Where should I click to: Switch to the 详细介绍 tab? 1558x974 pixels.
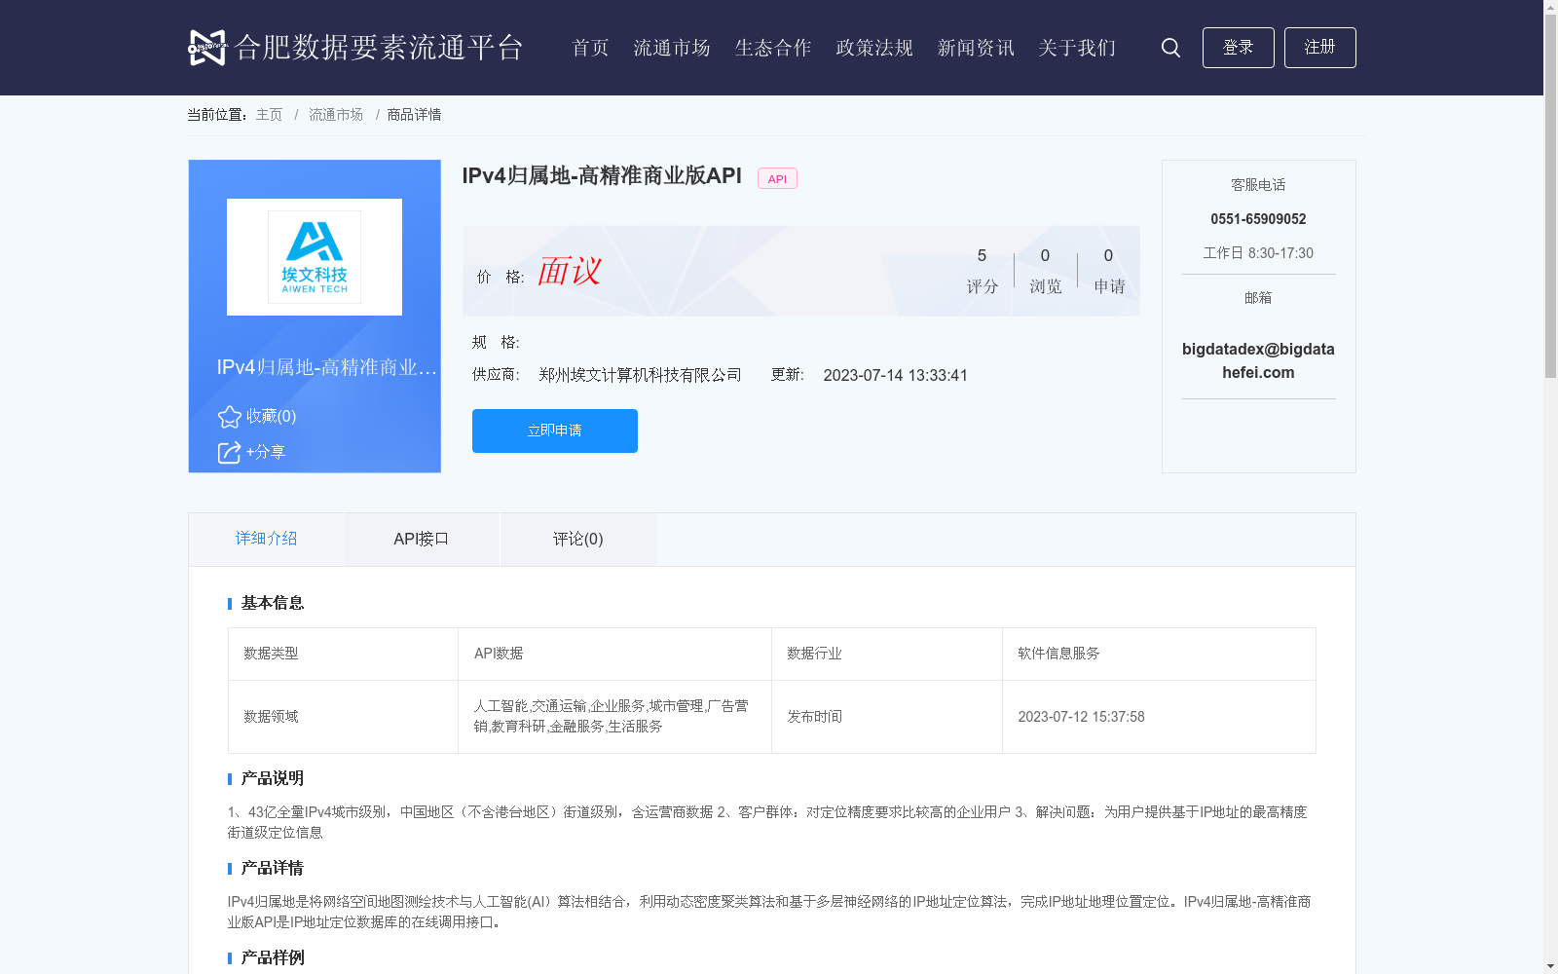[x=266, y=539]
